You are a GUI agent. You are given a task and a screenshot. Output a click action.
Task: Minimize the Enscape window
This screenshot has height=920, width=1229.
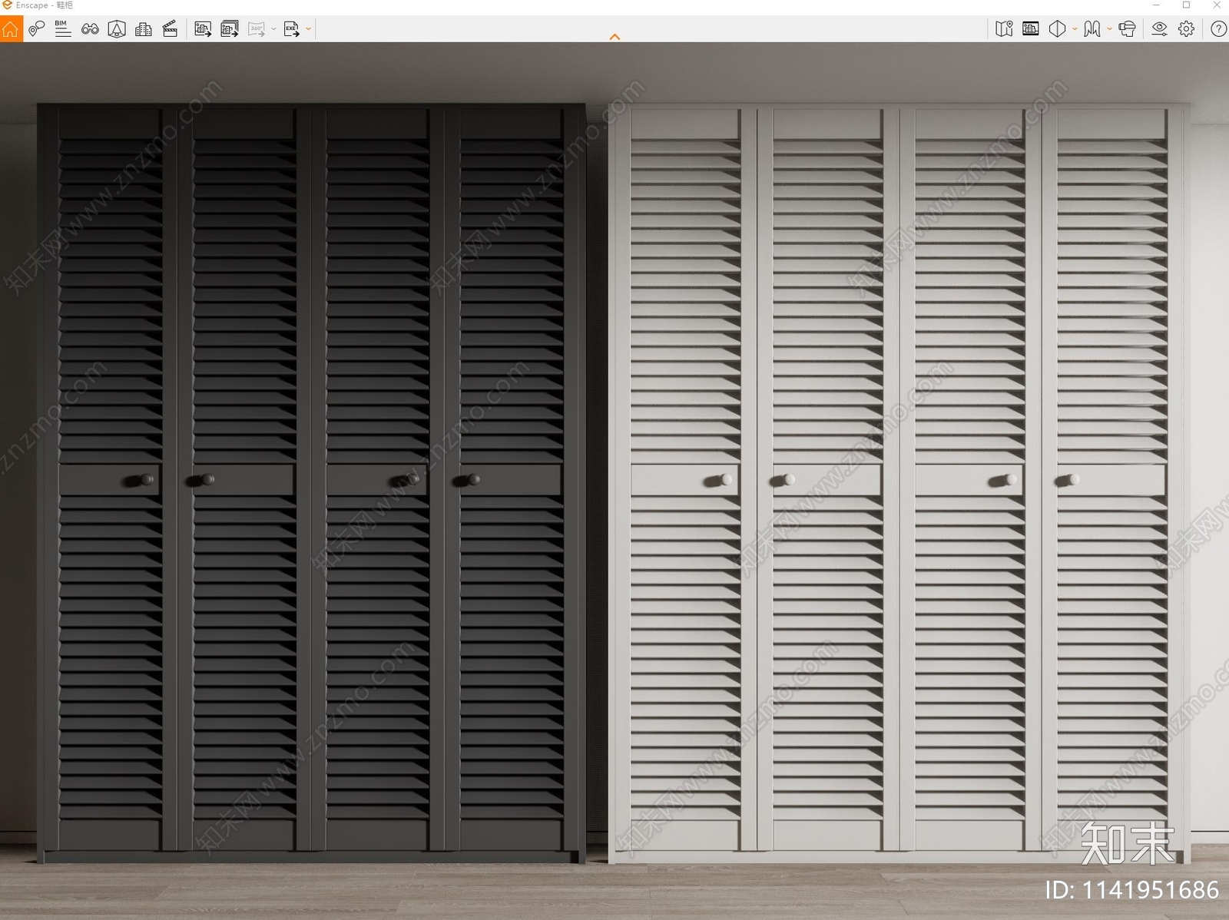[x=1156, y=5]
